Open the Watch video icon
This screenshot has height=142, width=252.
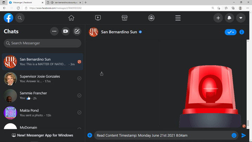(x=98, y=18)
